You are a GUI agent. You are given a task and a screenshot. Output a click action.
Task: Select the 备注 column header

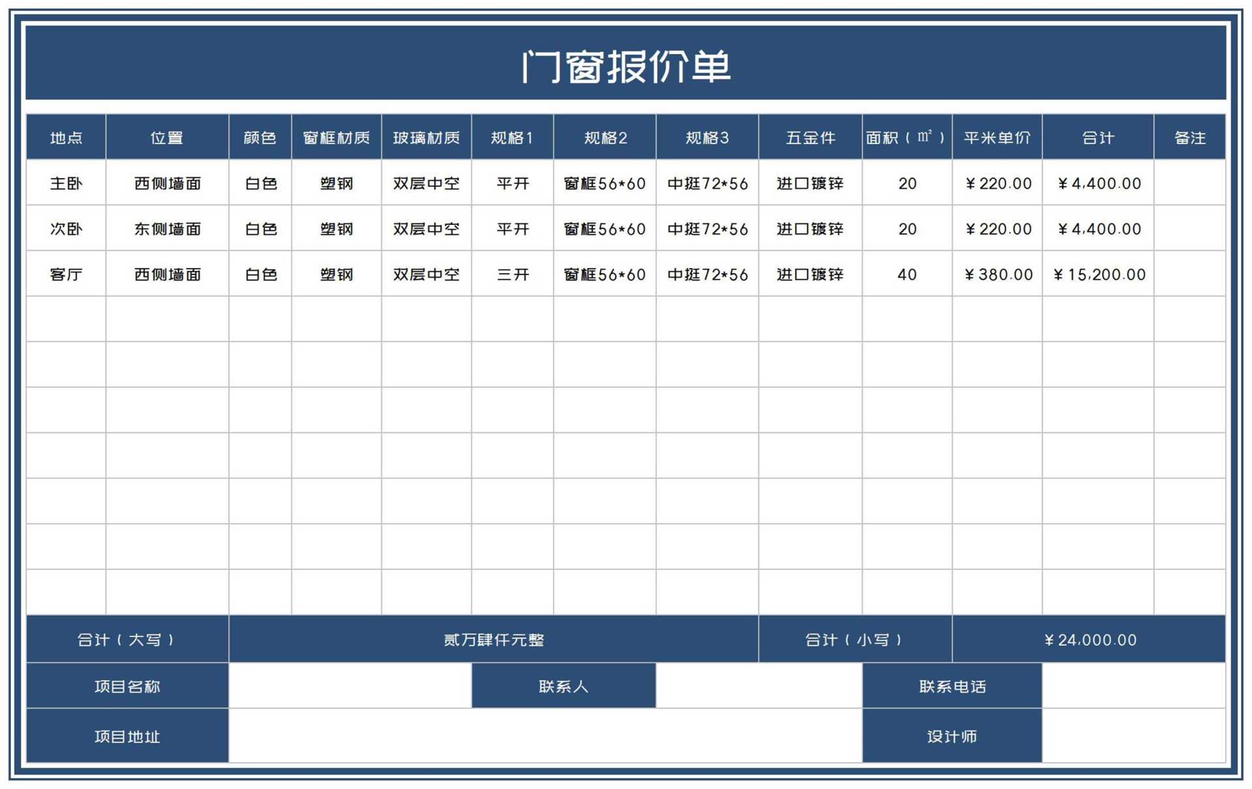click(x=1190, y=137)
